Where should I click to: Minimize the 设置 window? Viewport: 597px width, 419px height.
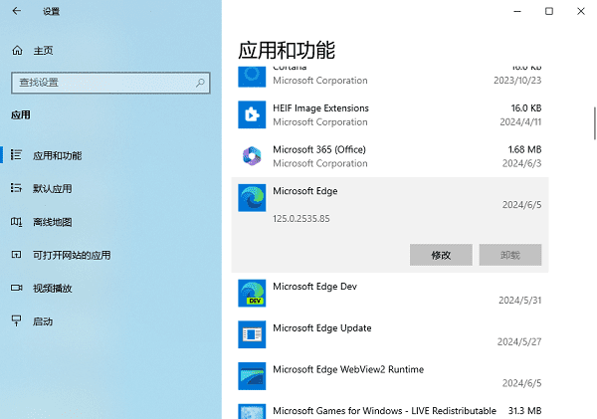pos(517,11)
